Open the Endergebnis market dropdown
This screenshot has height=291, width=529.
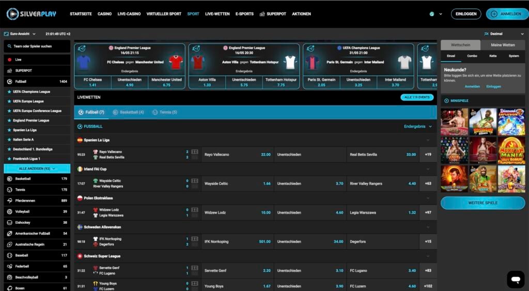pyautogui.click(x=417, y=126)
